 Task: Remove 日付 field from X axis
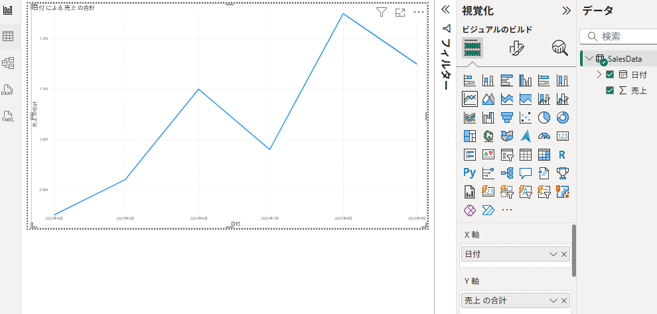(564, 254)
